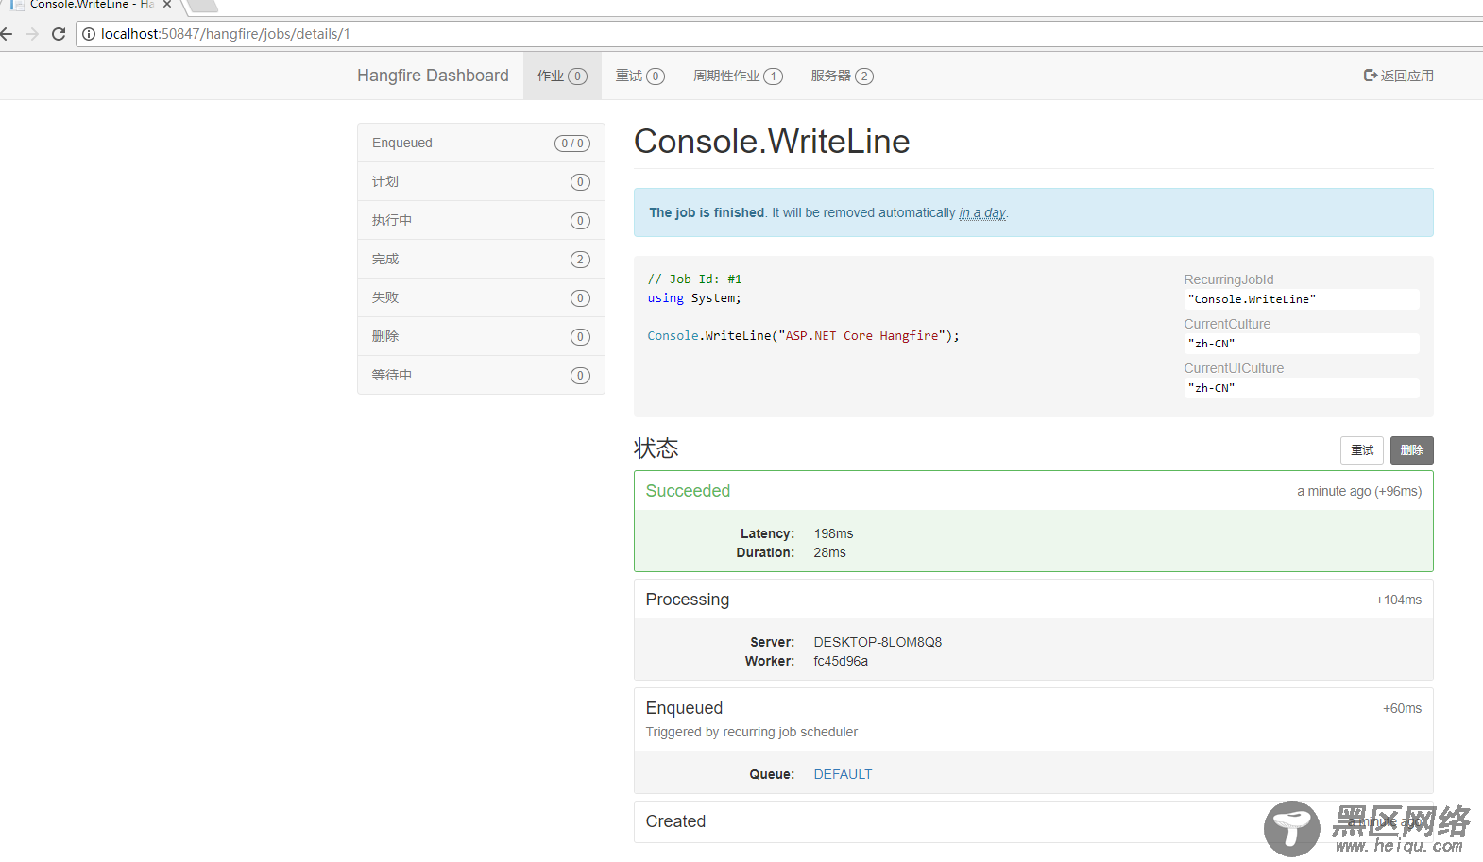Close the Console.WriteLine browser tab
Viewport: 1483px width, 862px height.
(167, 5)
